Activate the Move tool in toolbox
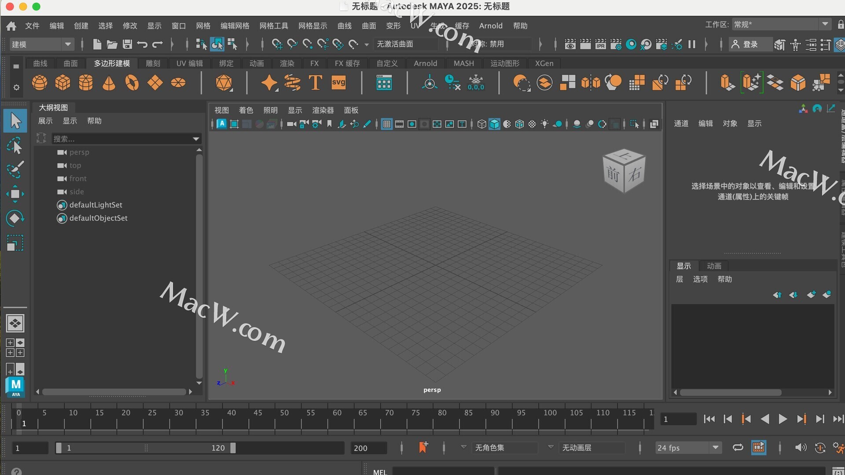 pos(15,194)
